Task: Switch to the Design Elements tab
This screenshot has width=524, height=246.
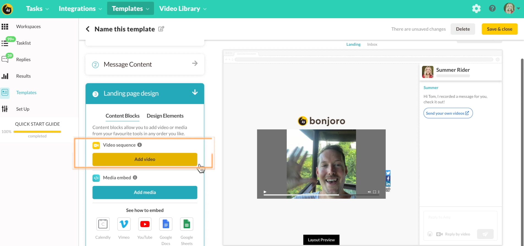Action: click(165, 116)
